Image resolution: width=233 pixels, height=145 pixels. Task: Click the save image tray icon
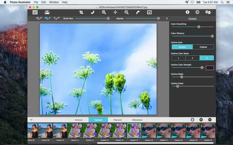[x=47, y=12]
